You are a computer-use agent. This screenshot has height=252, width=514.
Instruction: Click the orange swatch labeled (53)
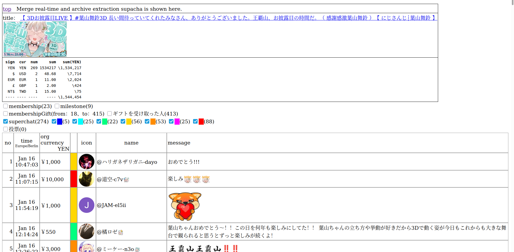coord(153,122)
